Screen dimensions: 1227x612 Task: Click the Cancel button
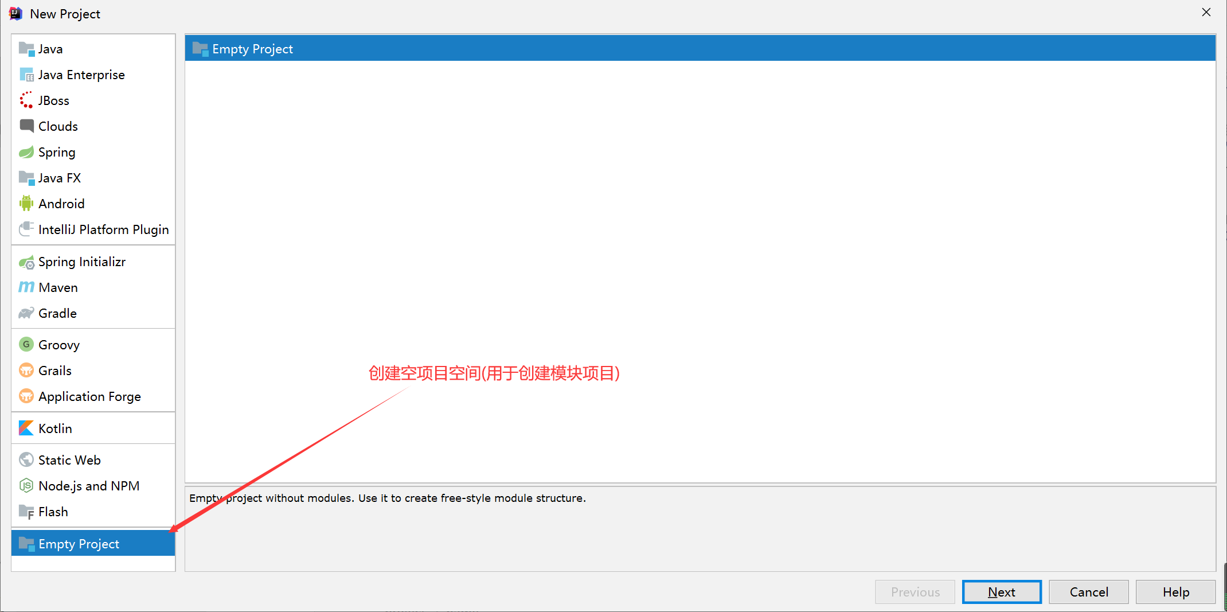(x=1089, y=592)
